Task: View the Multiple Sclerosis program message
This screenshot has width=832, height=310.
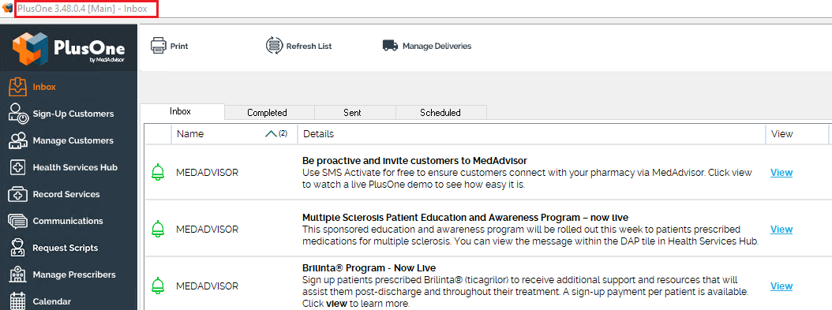Action: (x=781, y=229)
